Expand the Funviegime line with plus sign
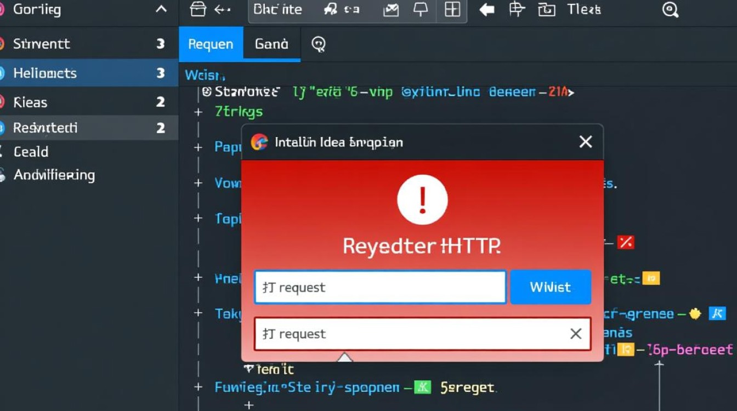737x411 pixels. 199,387
